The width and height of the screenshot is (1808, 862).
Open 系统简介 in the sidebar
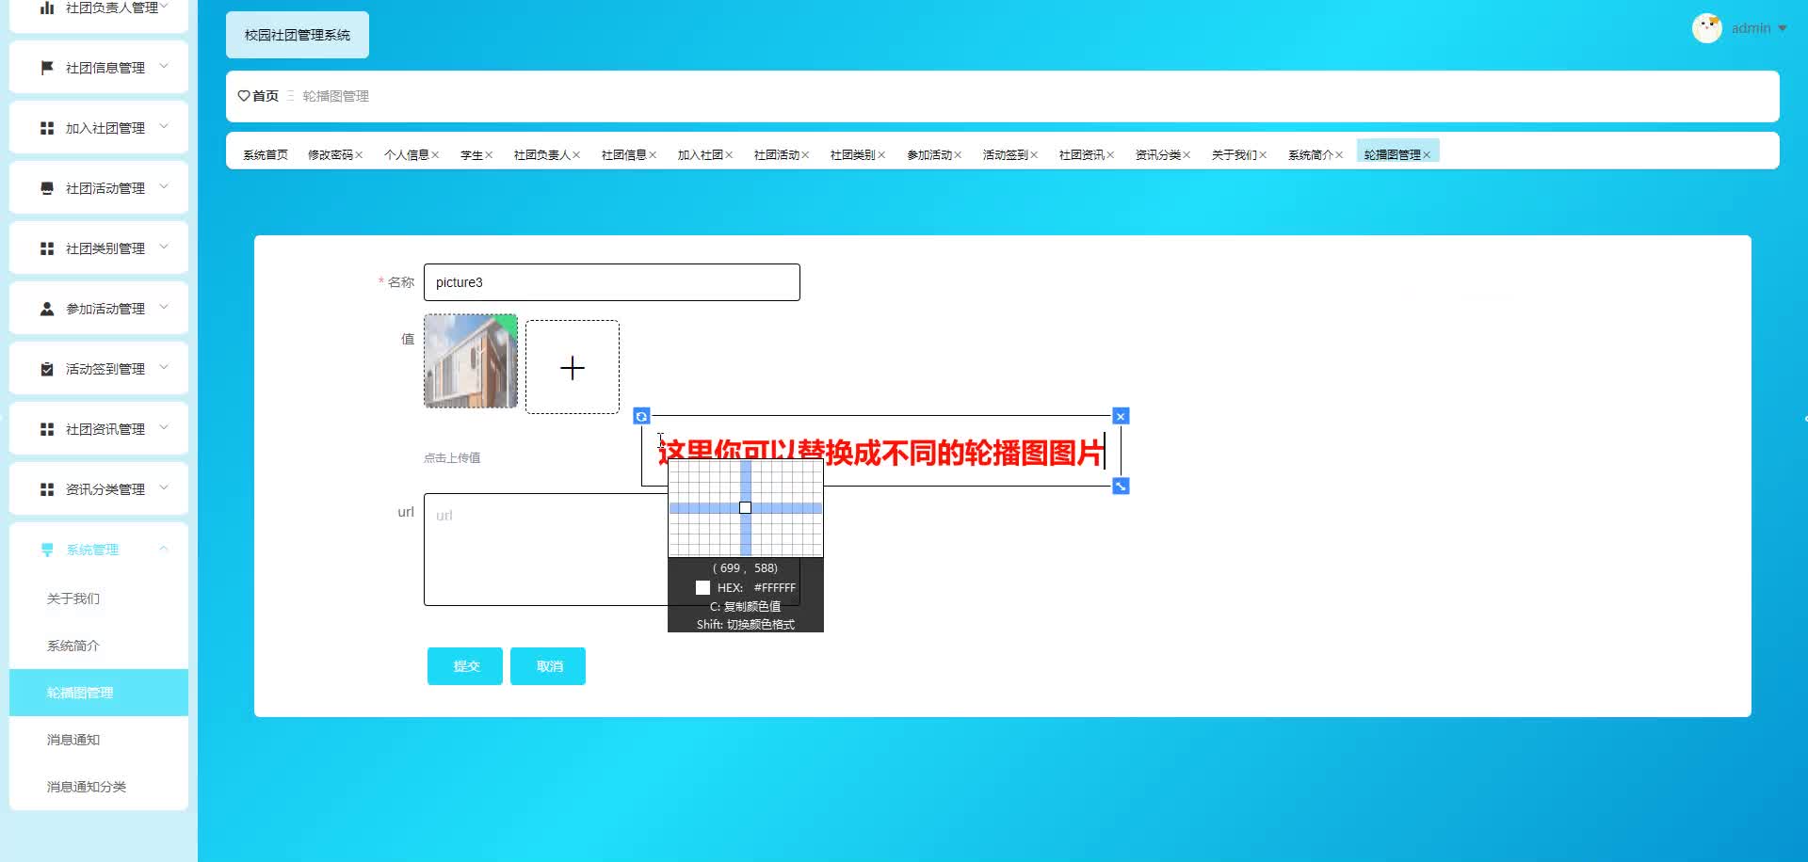(73, 646)
